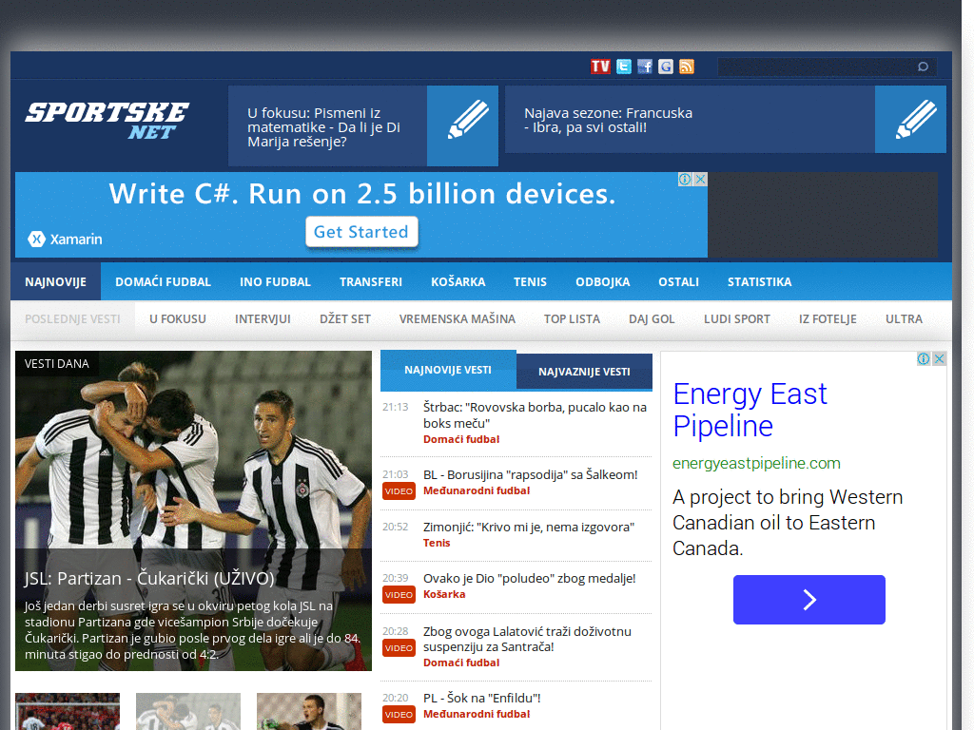Click the page vertical scrollbar
The image size is (974, 730).
click(x=967, y=365)
